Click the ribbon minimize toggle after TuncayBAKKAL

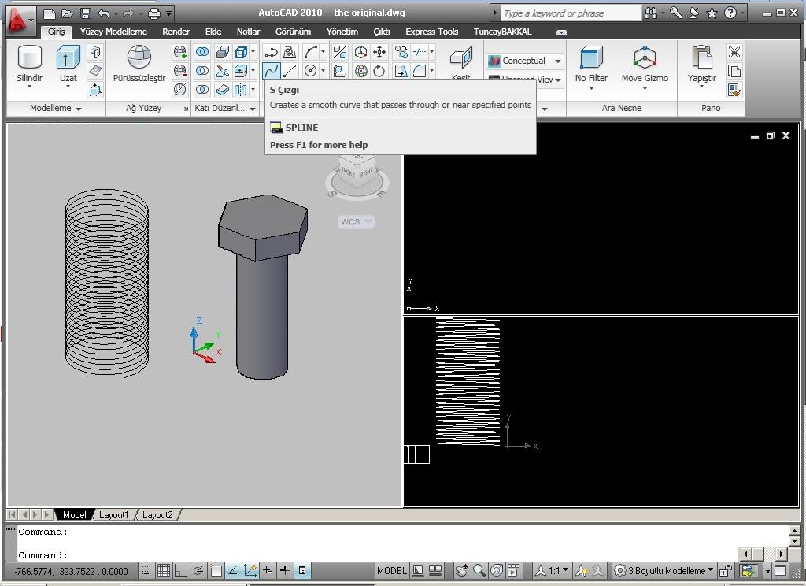pos(561,32)
